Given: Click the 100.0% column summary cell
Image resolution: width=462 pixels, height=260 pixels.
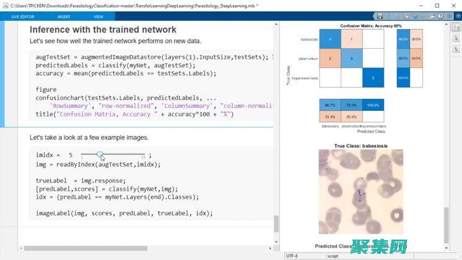Looking at the screenshot, I should tap(373, 105).
